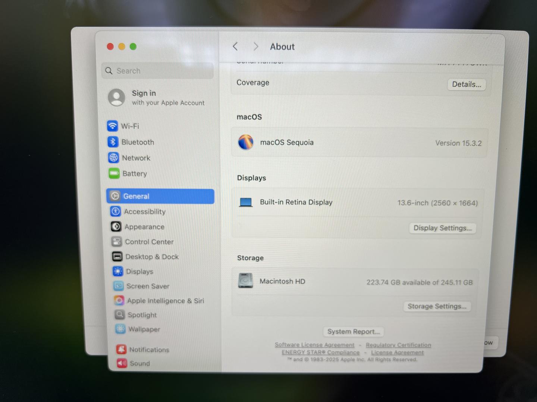Image resolution: width=537 pixels, height=402 pixels.
Task: Go to Screen Saver settings
Action: tap(148, 286)
